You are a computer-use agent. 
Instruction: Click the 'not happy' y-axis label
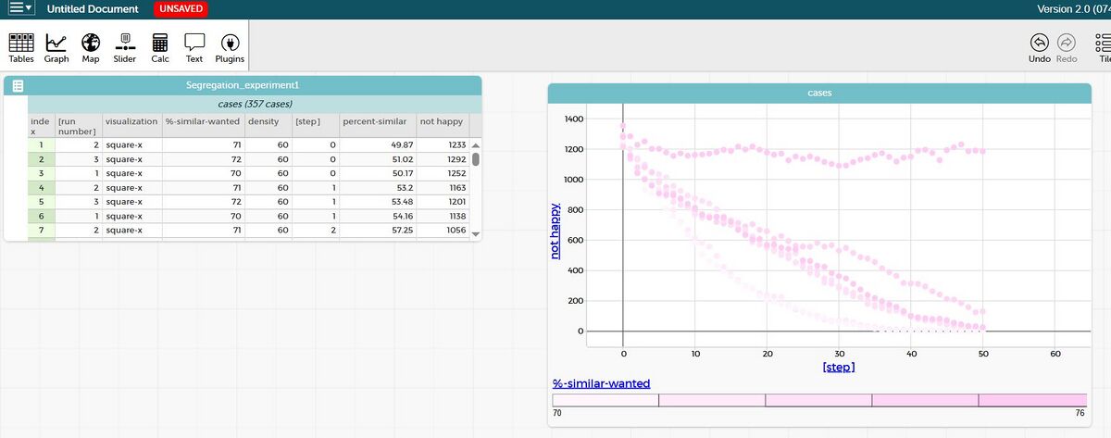(x=556, y=231)
